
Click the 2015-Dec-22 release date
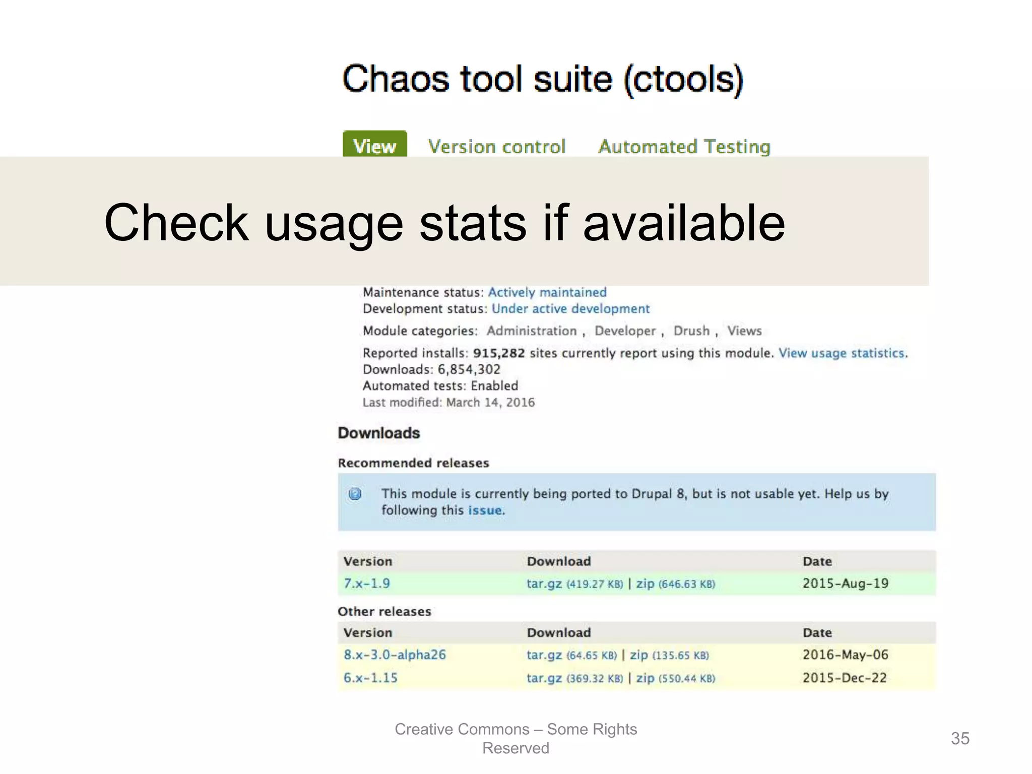point(845,678)
